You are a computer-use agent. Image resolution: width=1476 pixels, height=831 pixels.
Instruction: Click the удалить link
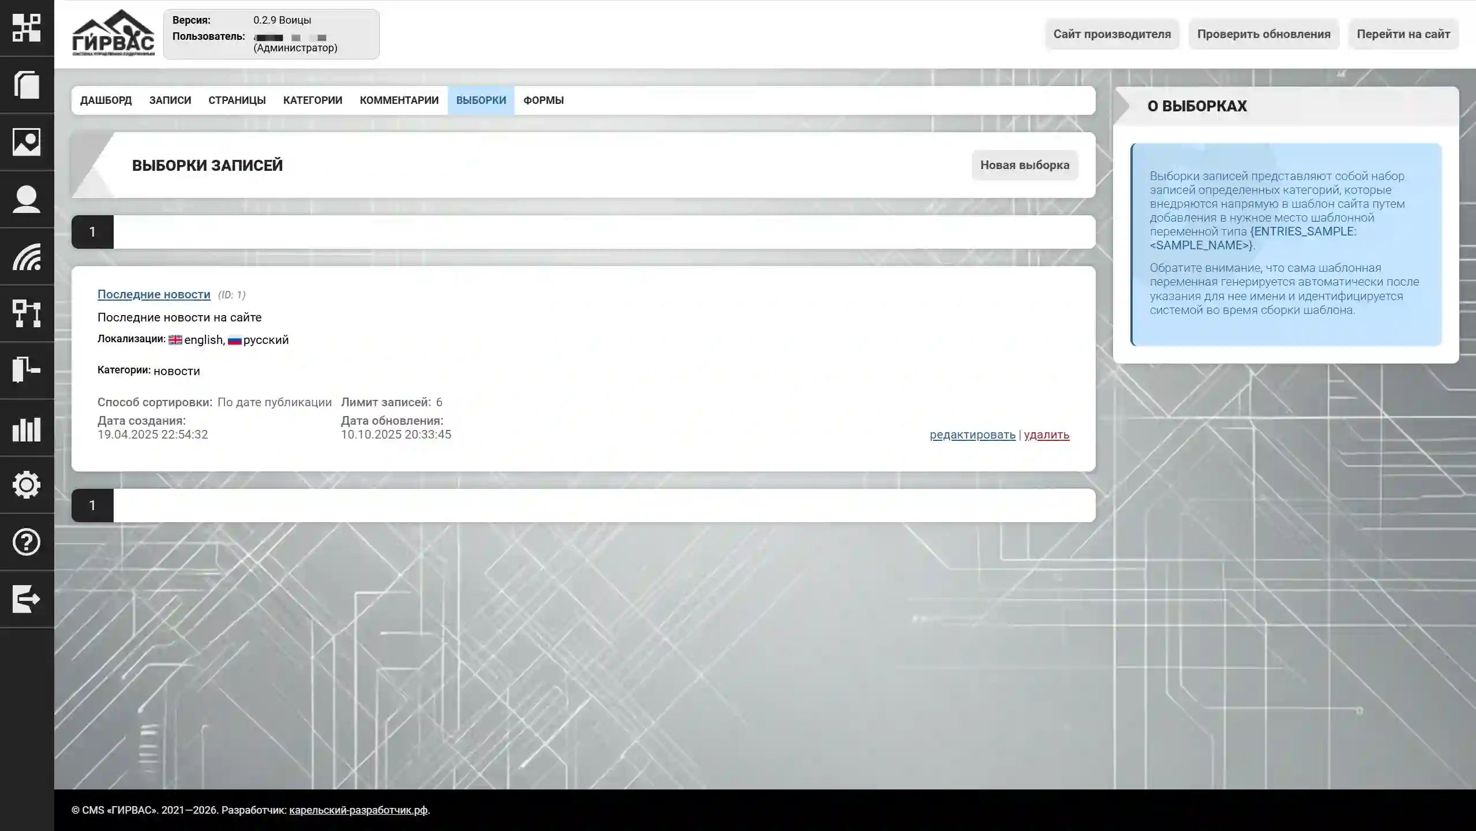click(x=1046, y=435)
